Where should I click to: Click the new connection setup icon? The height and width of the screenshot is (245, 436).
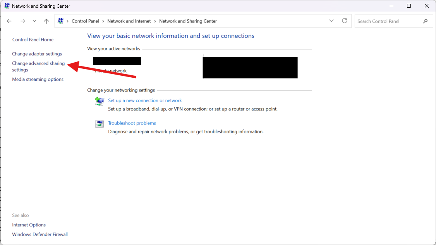pyautogui.click(x=99, y=101)
